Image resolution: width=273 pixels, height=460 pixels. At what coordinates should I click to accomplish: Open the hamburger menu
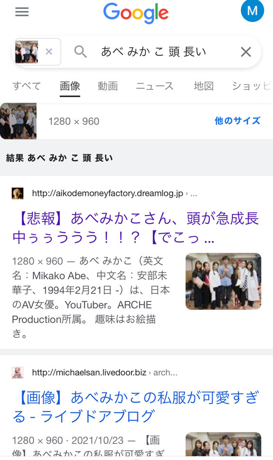click(x=22, y=12)
